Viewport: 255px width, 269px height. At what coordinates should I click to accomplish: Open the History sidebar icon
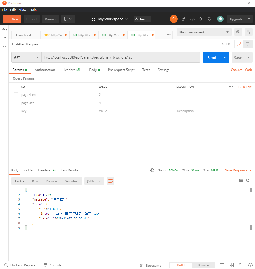coord(4,30)
